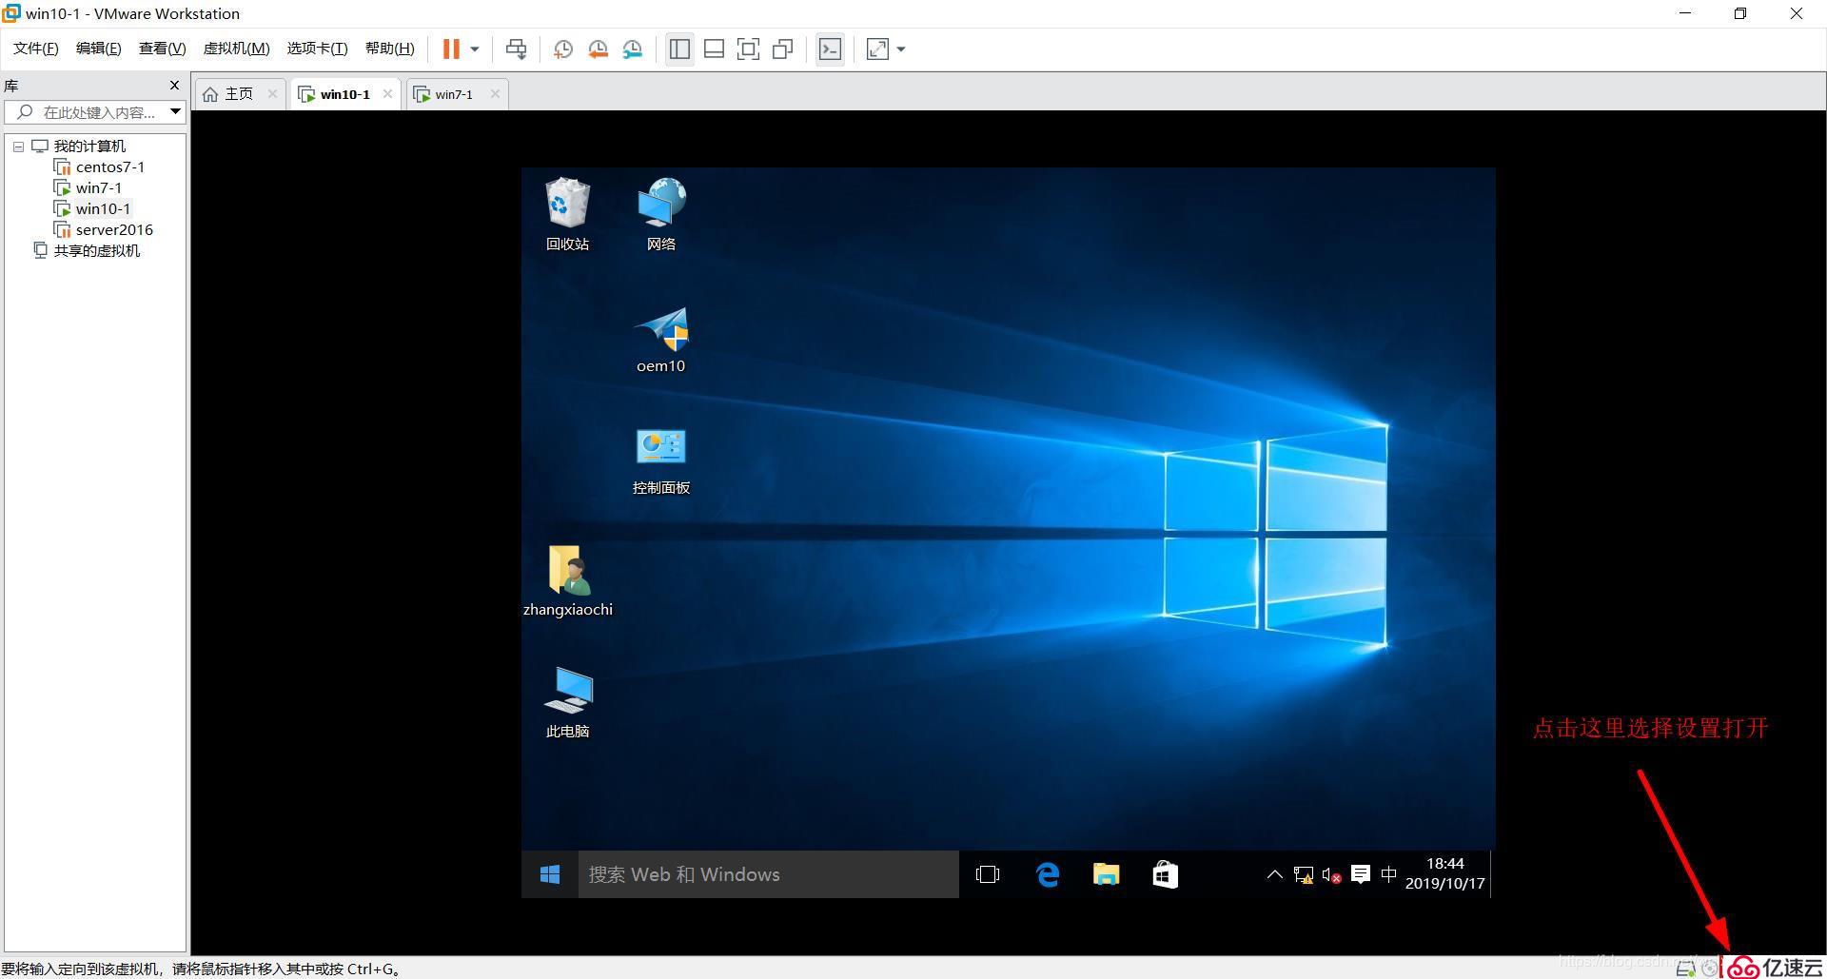Open the 选项卡(T) menu
Viewport: 1827px width, 979px height.
318,49
